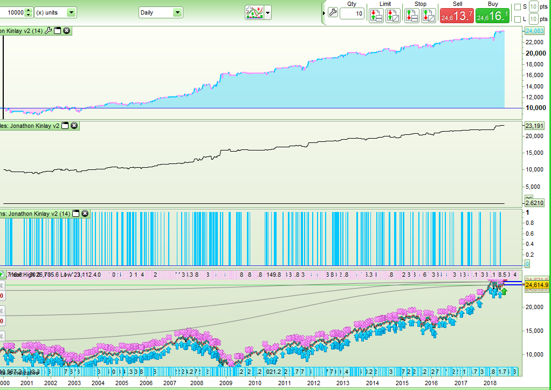Increase the 10000 units stepper

coord(29,10)
